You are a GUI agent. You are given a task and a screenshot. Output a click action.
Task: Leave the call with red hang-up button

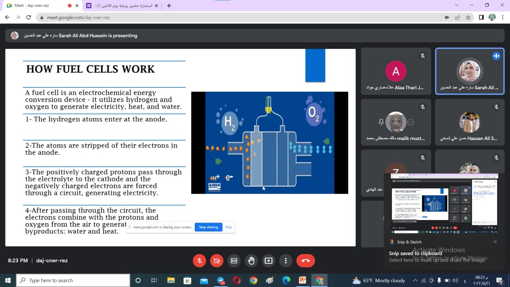(306, 261)
